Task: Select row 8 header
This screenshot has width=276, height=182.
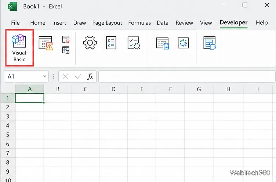Action: click(8, 162)
